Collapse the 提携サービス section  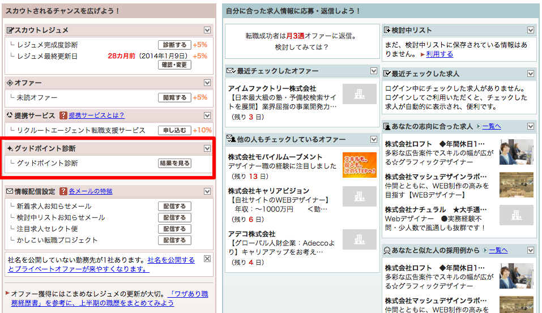pyautogui.click(x=207, y=115)
